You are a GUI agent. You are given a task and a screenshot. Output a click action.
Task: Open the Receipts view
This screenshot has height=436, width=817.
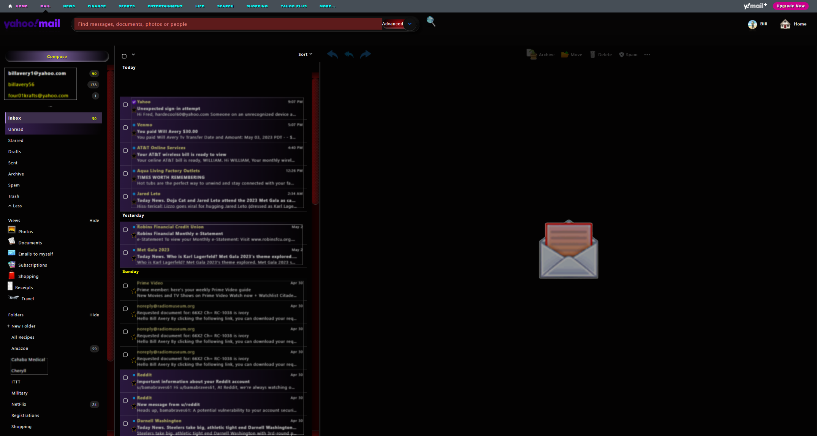(24, 287)
